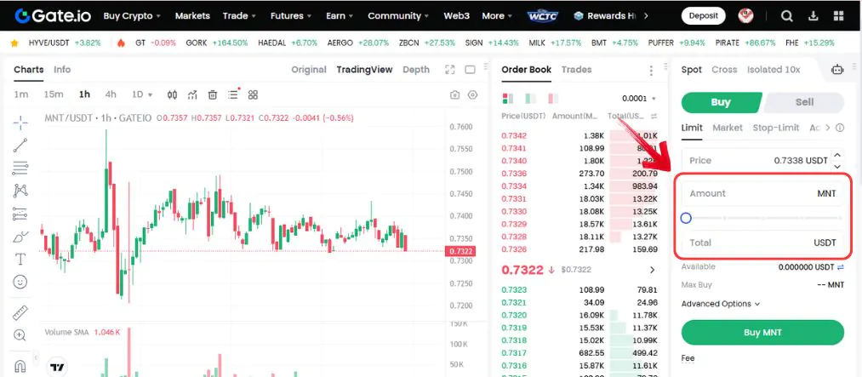Click the Buy MNT button
The image size is (862, 377).
point(762,333)
